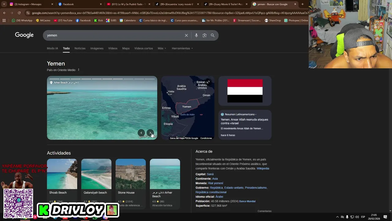Open the Asia continent link
This screenshot has height=221, width=392.
point(215,179)
